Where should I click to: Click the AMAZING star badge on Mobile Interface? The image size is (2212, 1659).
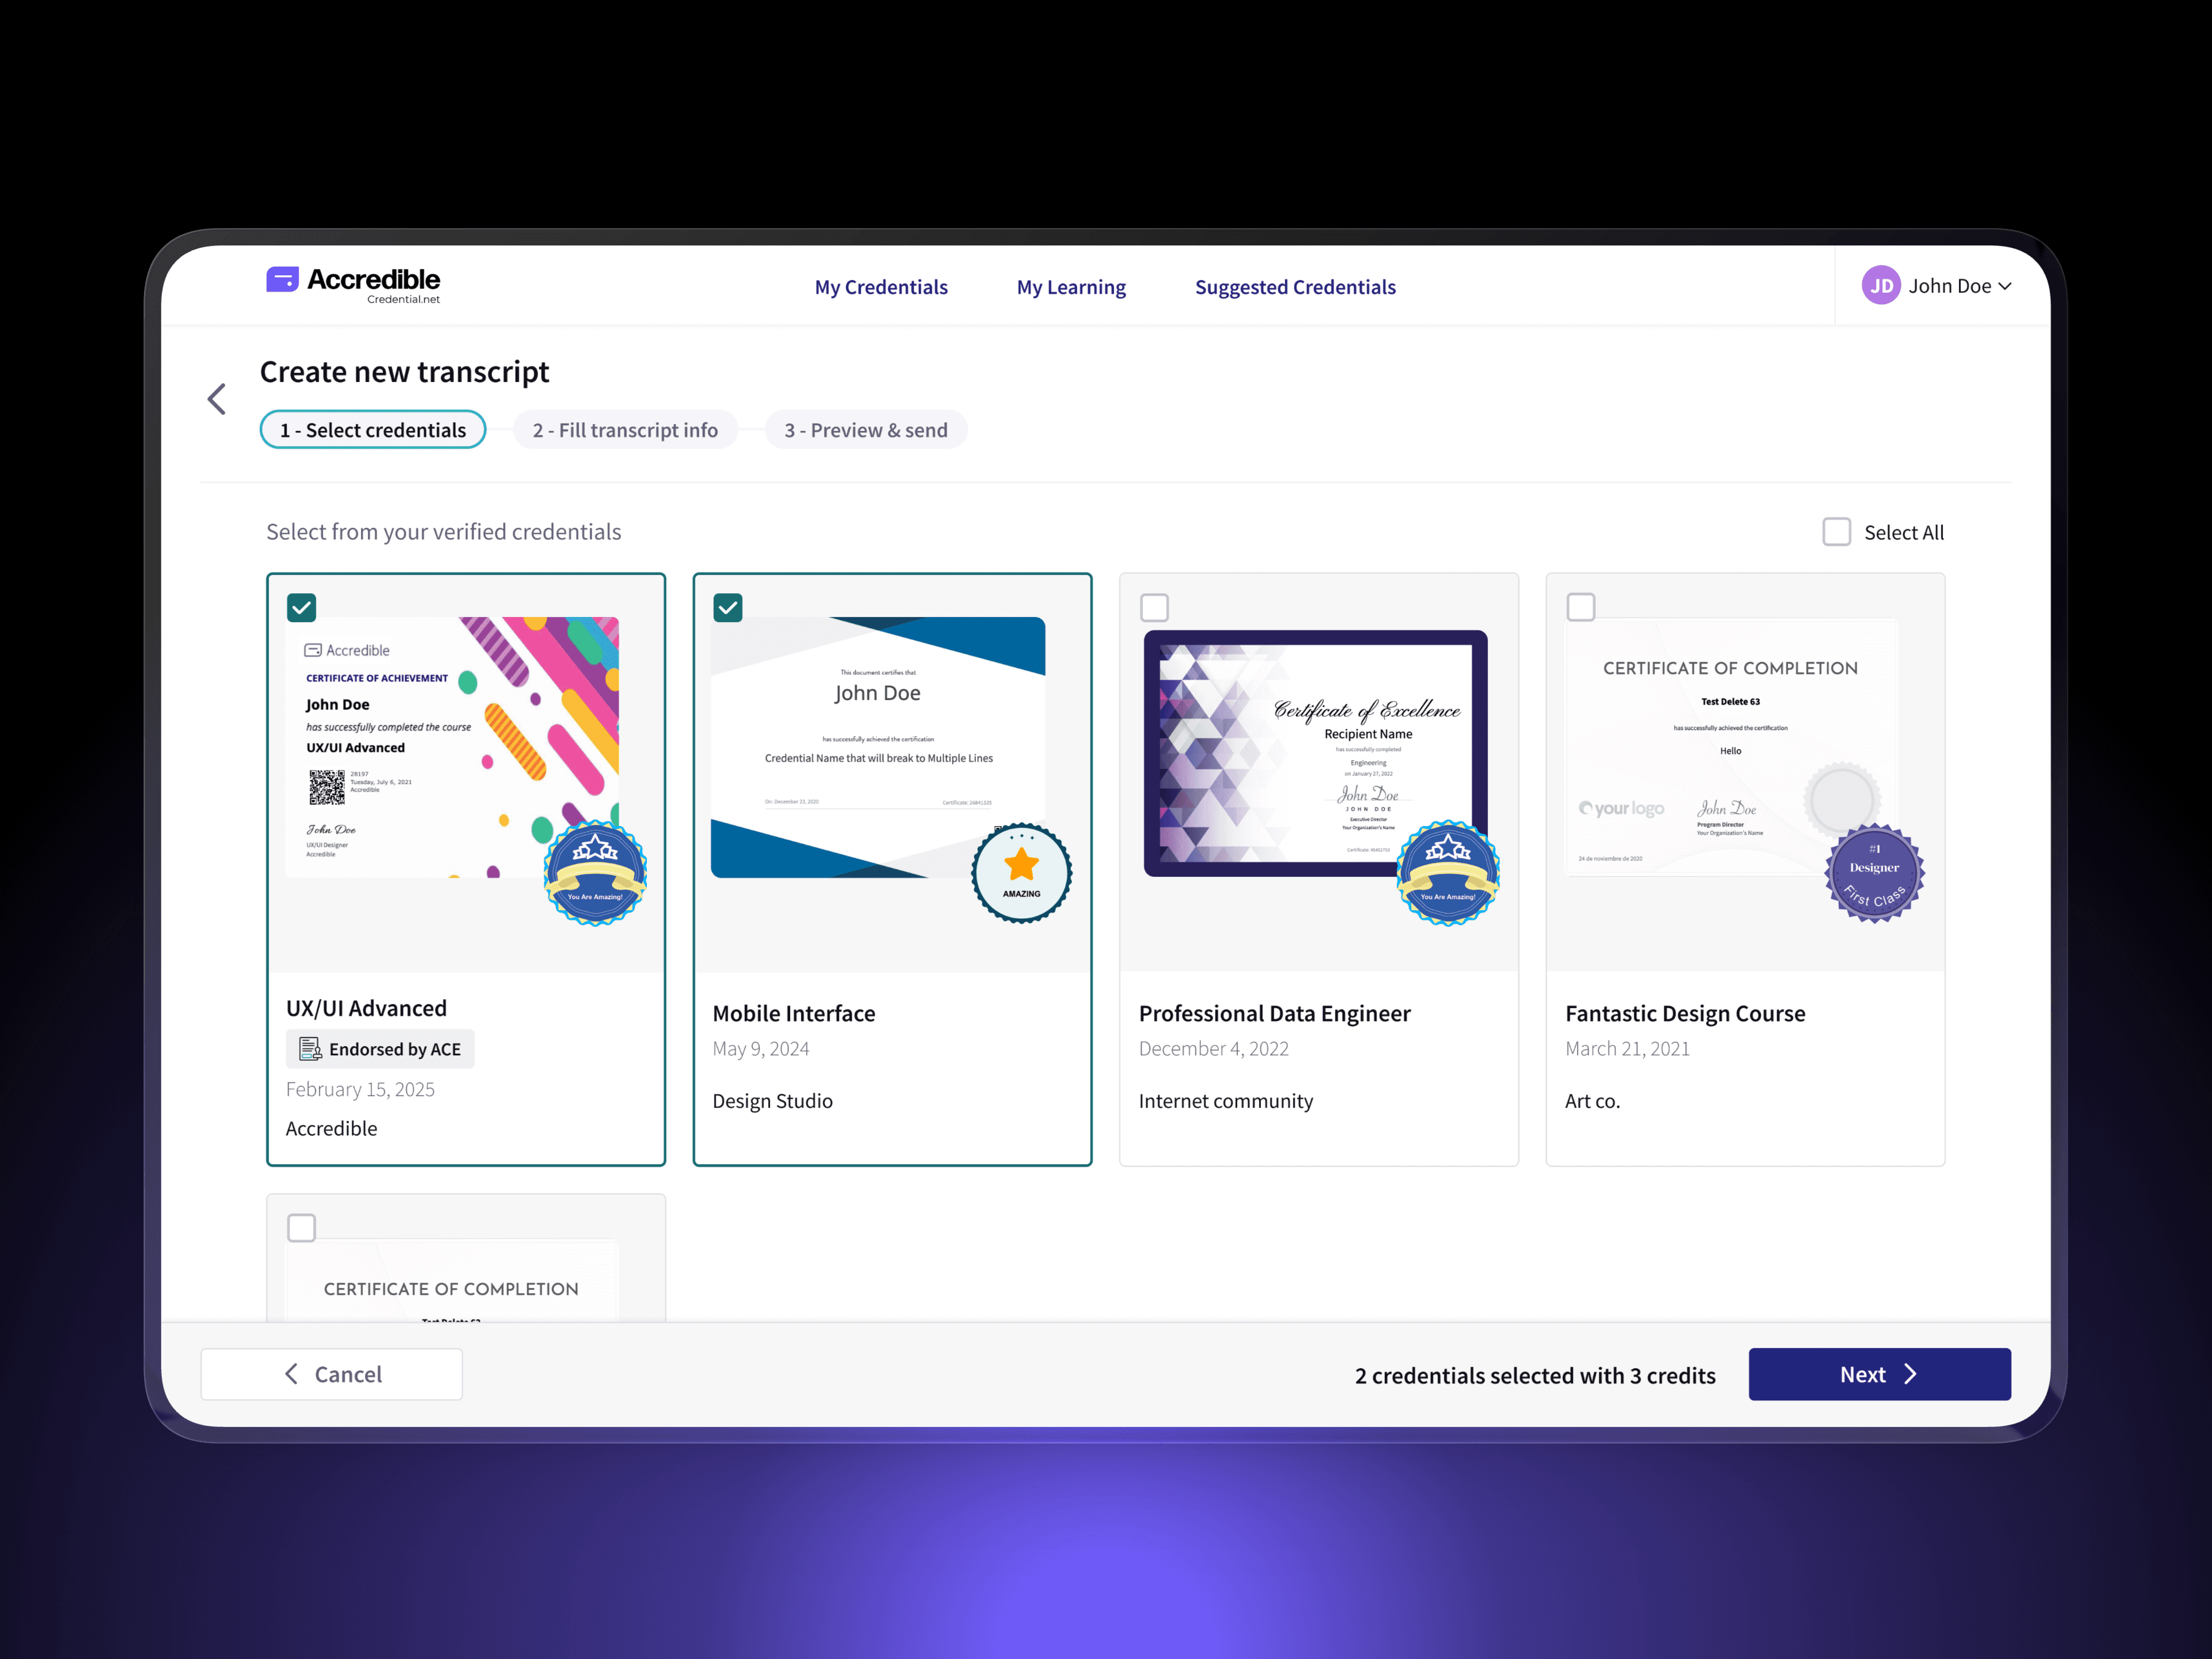click(x=1021, y=873)
